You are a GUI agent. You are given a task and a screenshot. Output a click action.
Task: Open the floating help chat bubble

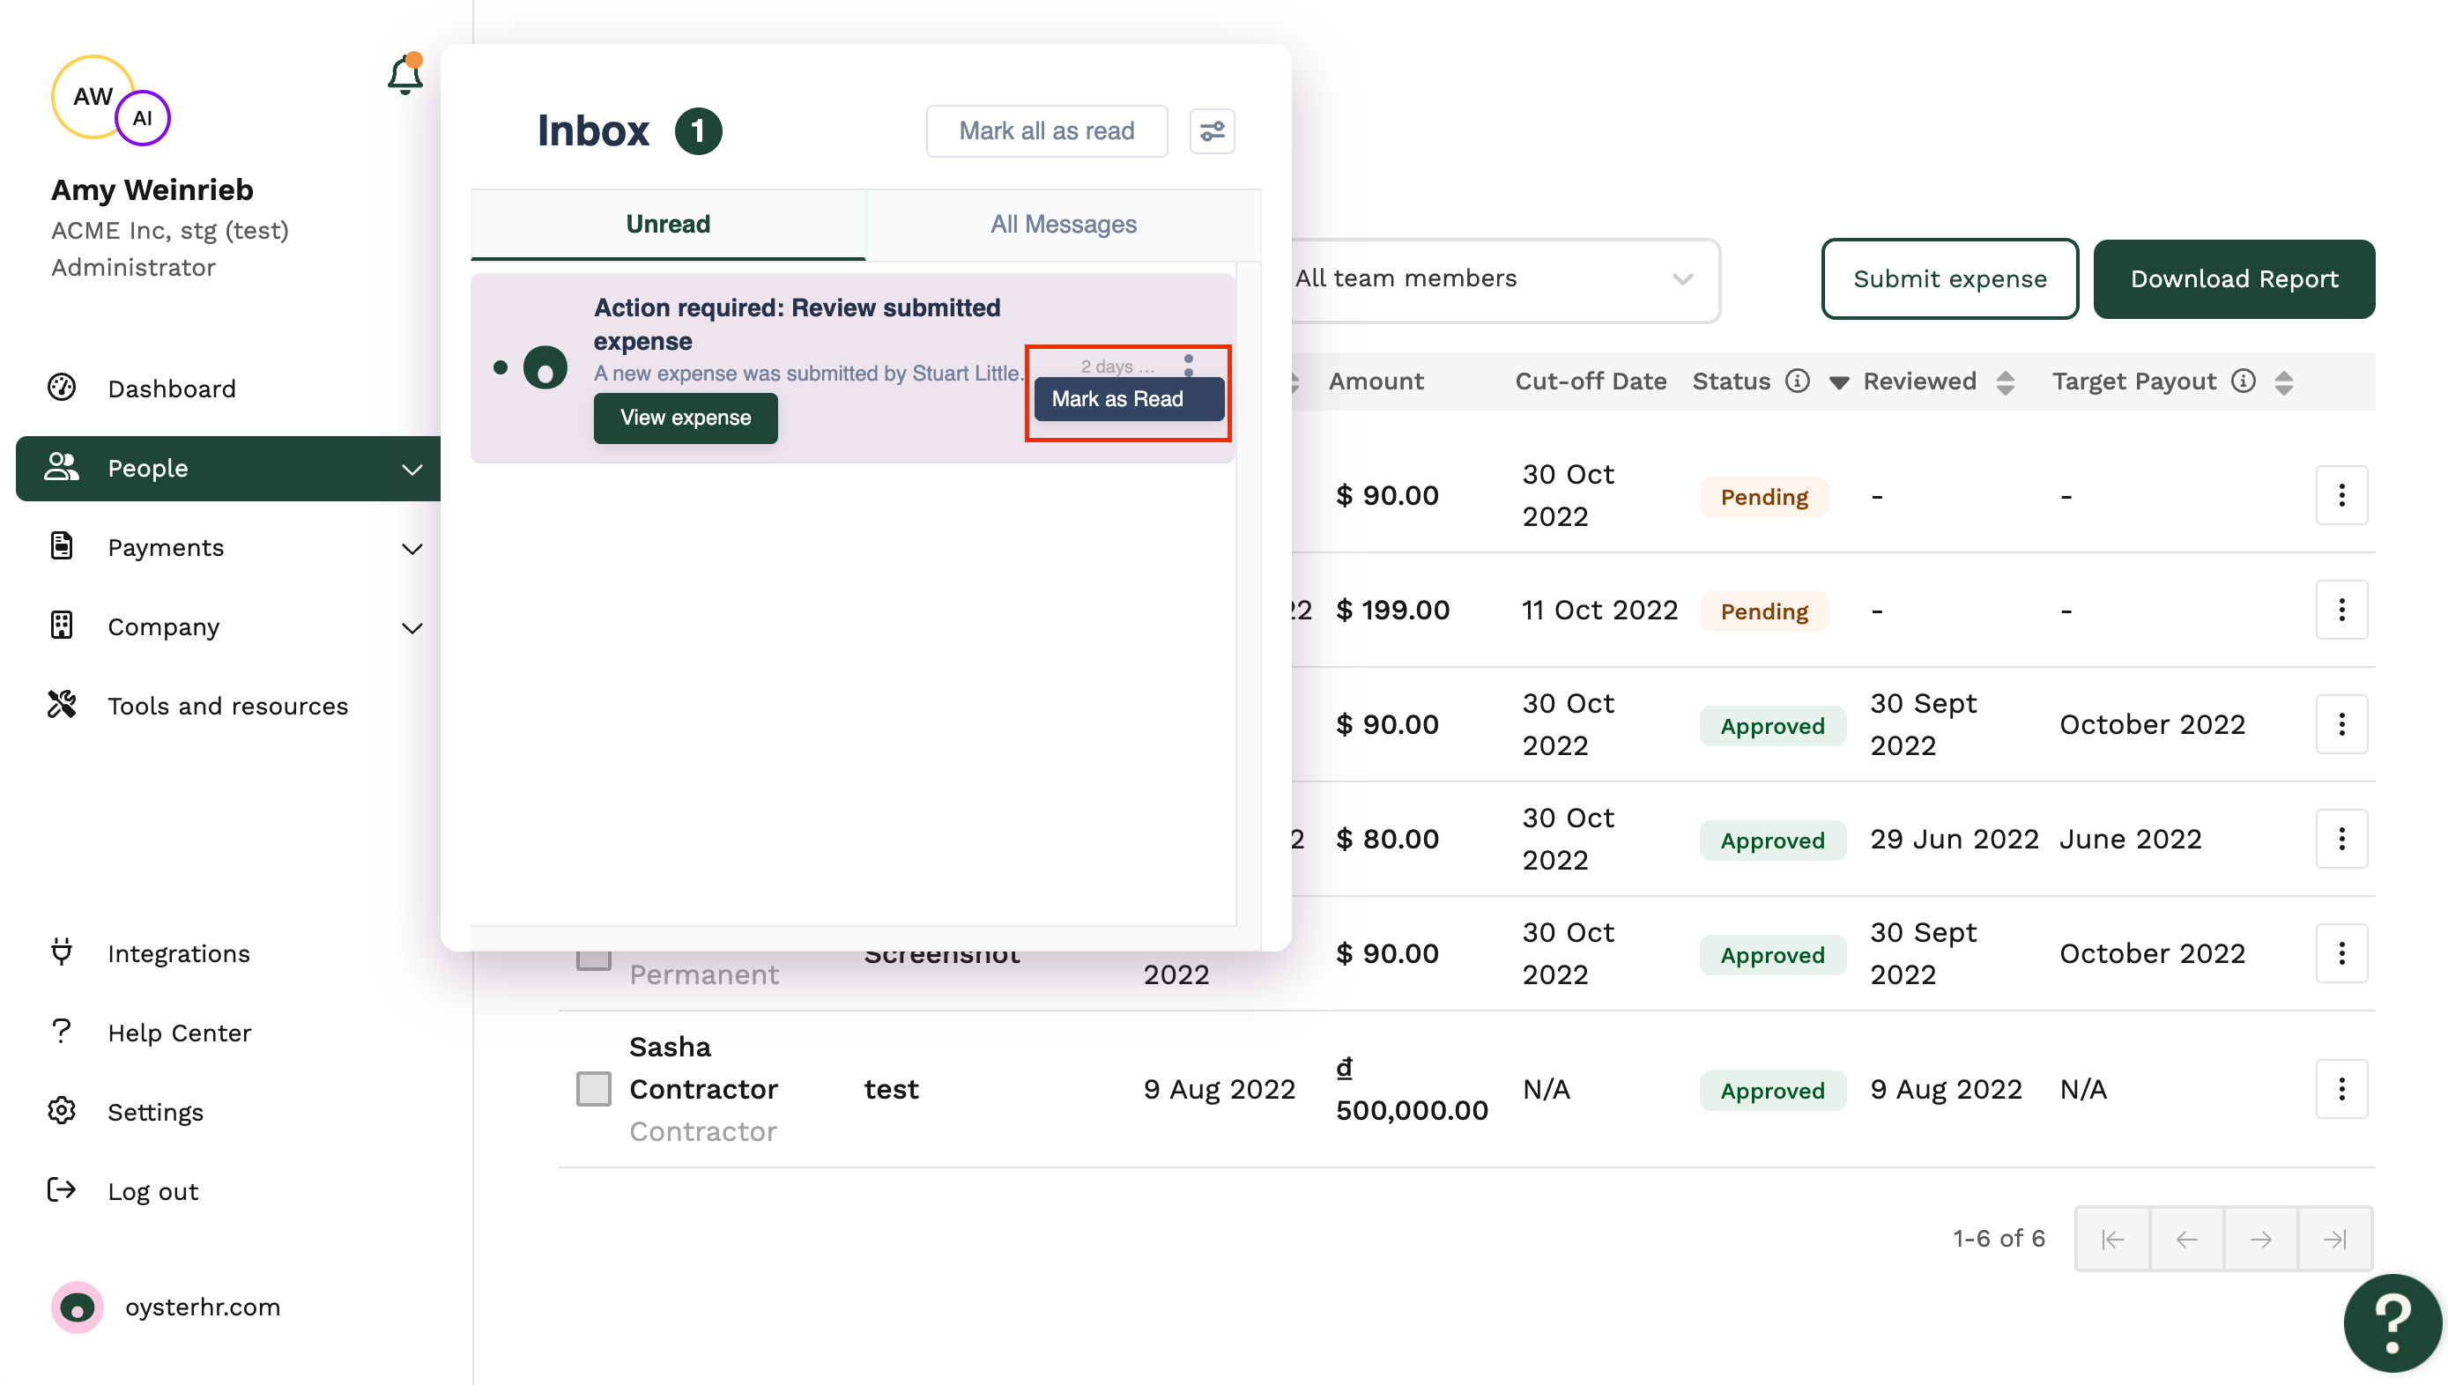[2392, 1324]
